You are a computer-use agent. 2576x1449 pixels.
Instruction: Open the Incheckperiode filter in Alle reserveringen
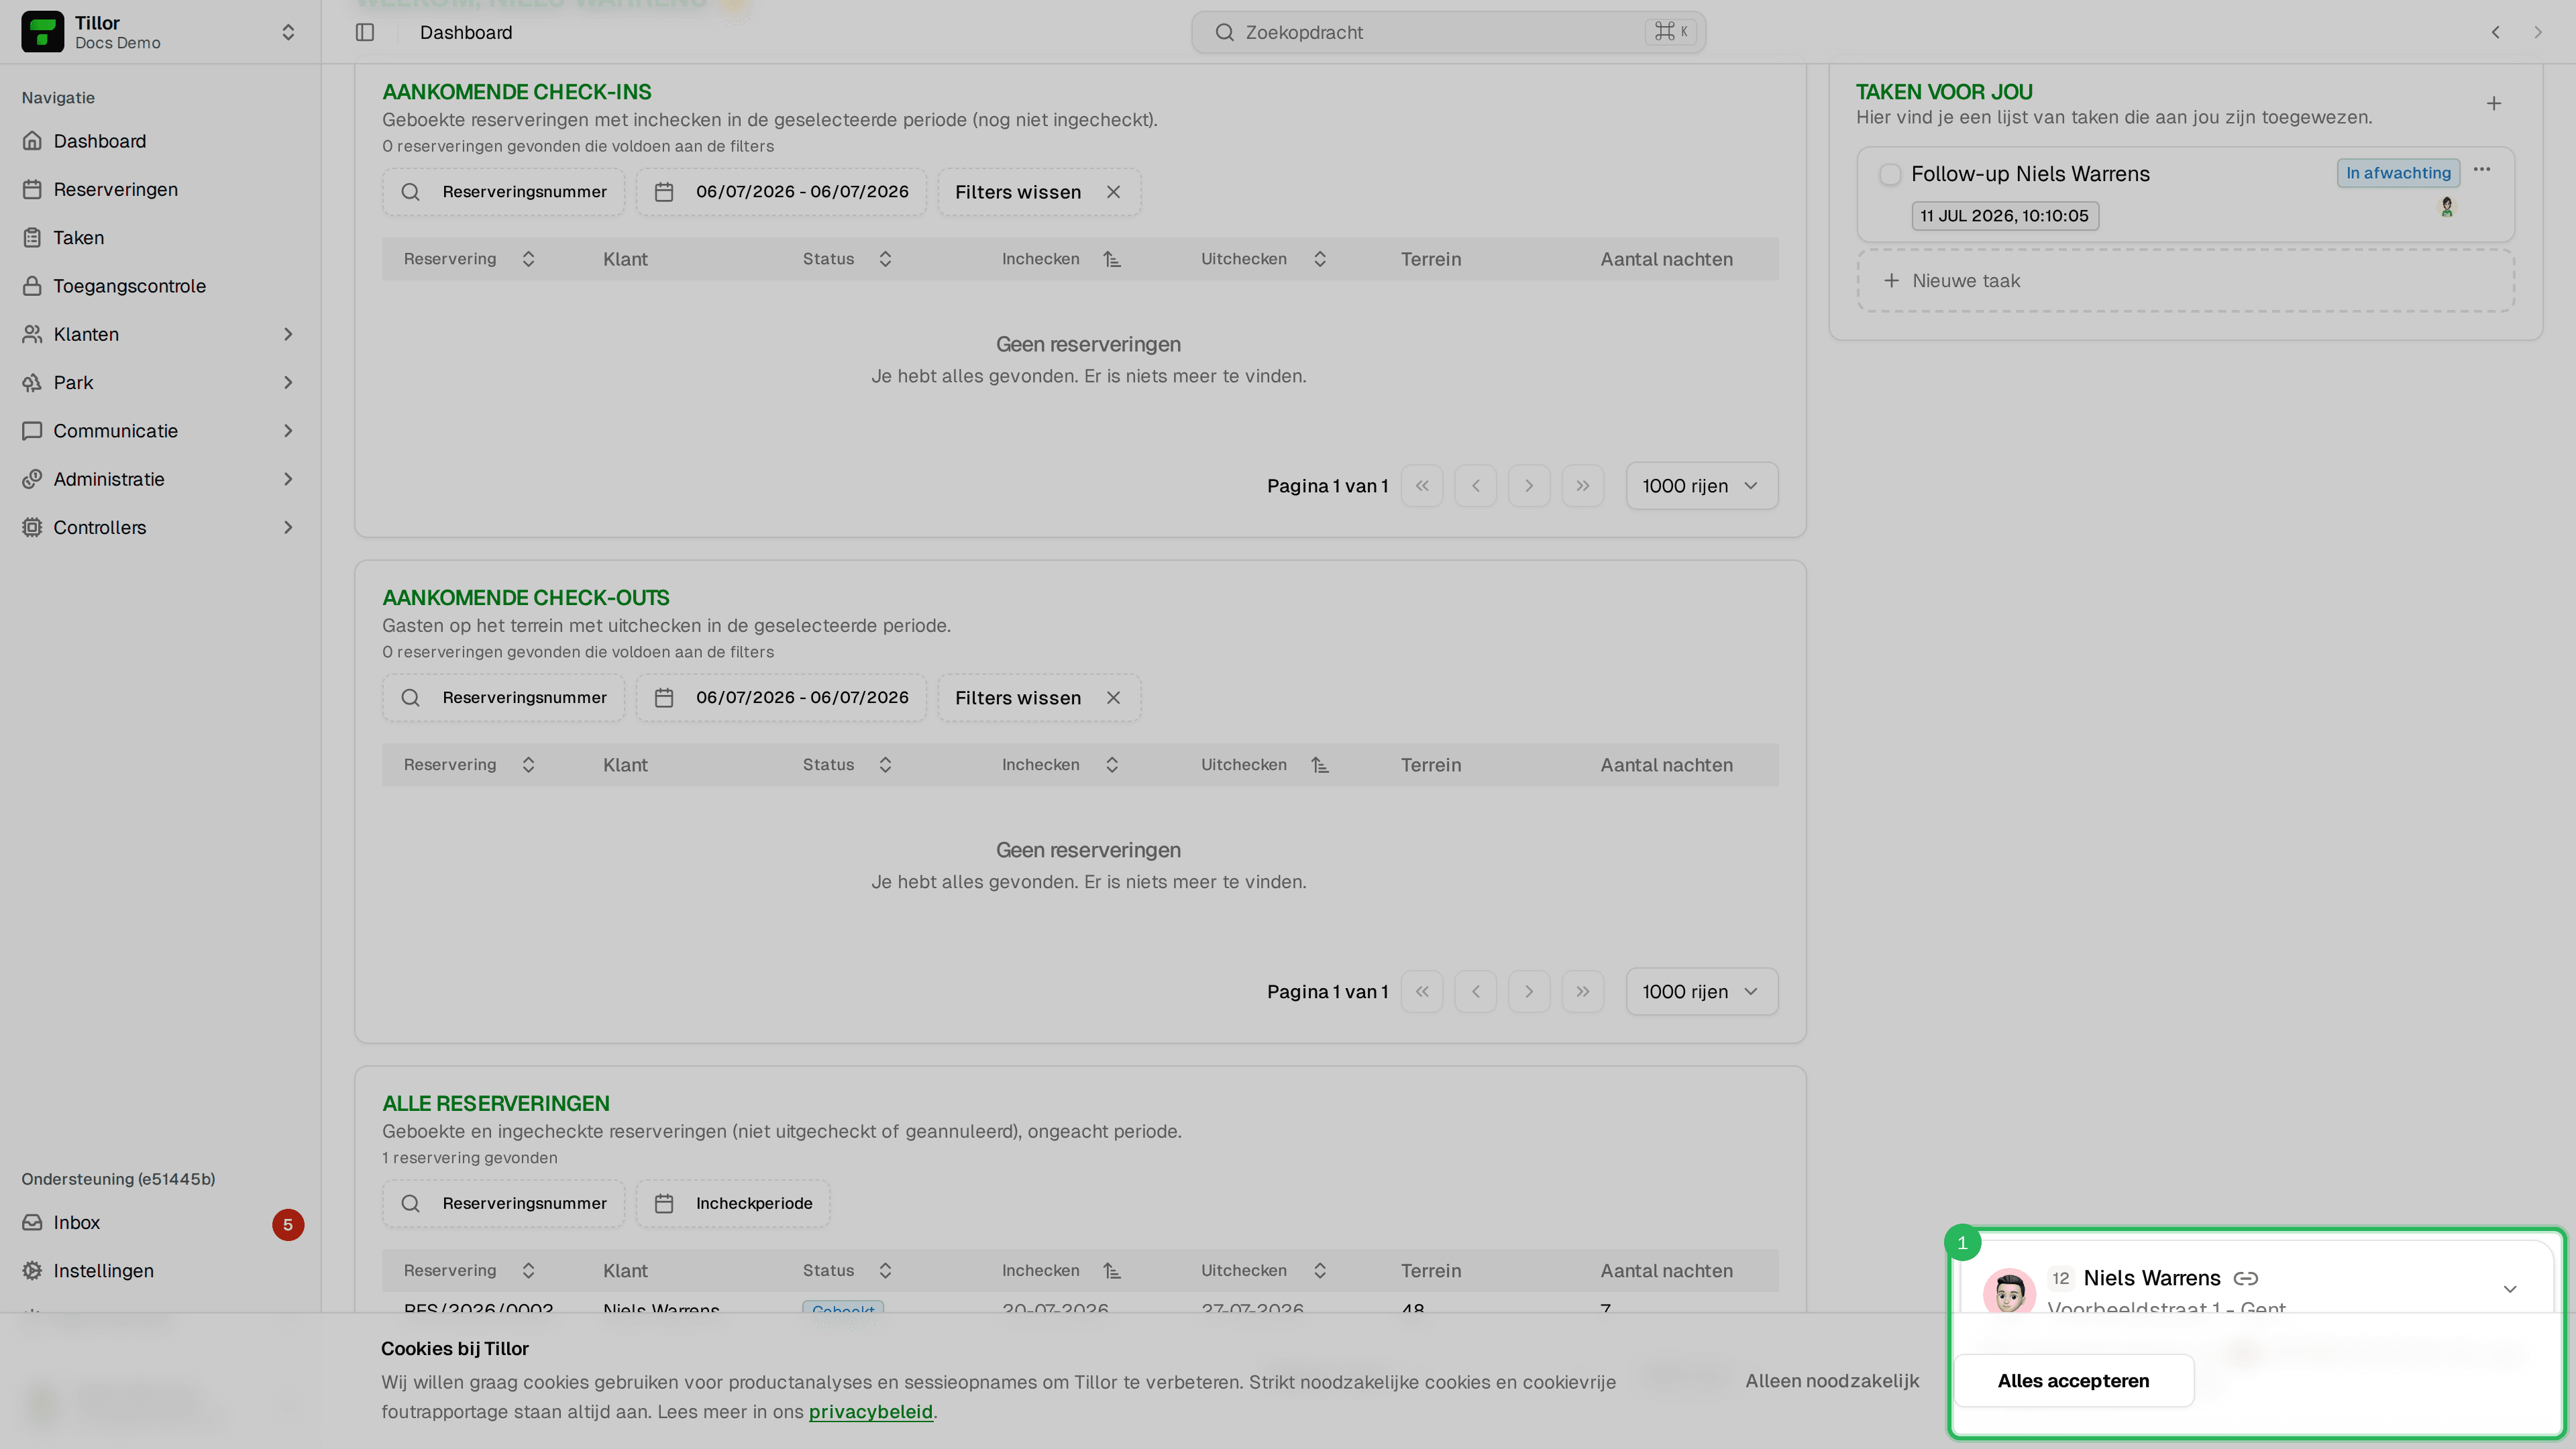[x=733, y=1204]
